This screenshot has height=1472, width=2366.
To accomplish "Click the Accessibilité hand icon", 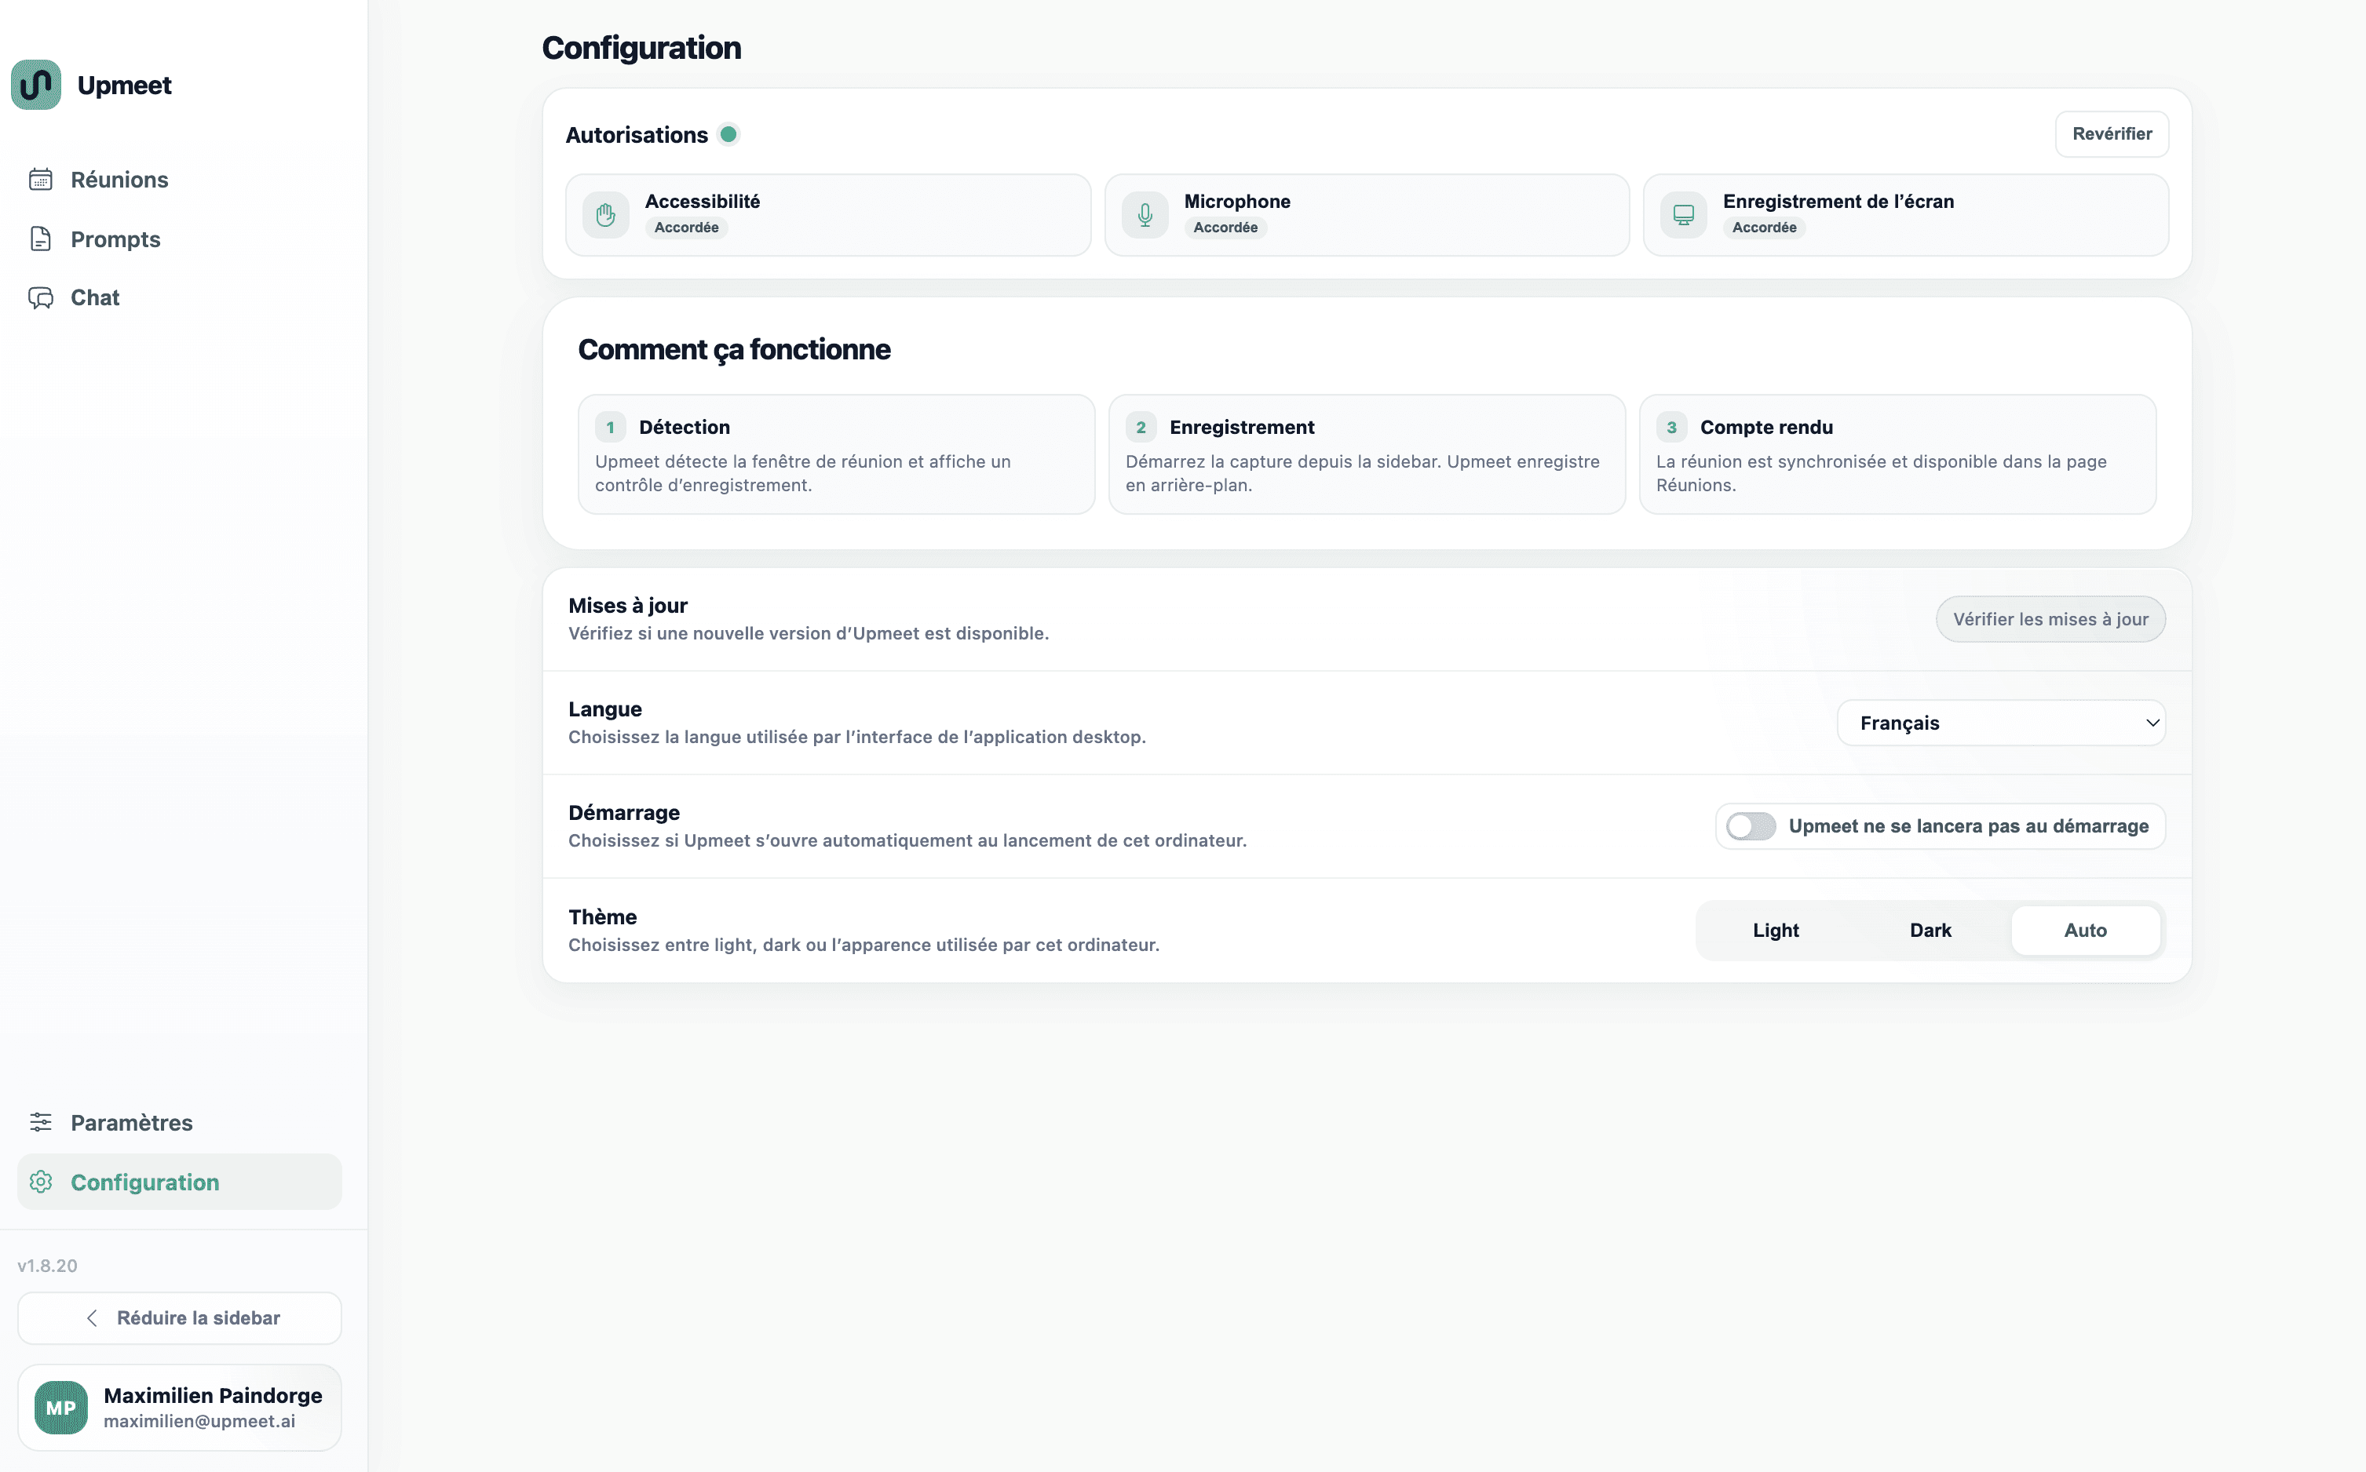I will coord(606,214).
